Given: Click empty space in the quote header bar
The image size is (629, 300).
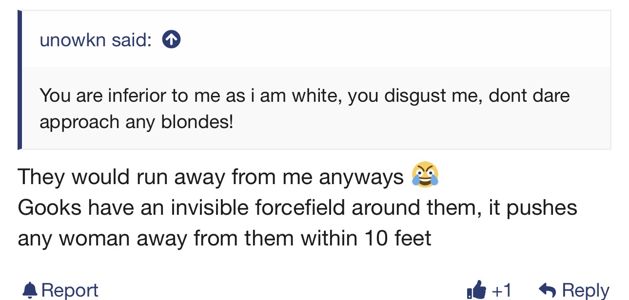Looking at the screenshot, I should coord(390,40).
